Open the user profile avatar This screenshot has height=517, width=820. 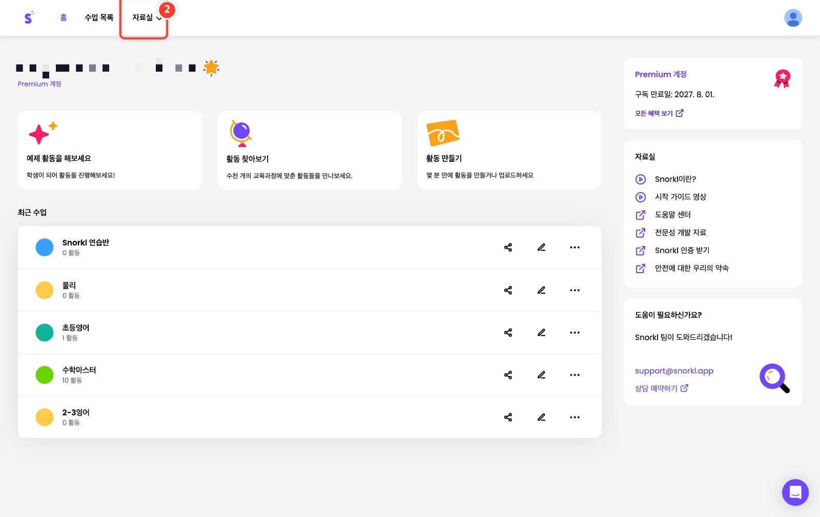793,18
